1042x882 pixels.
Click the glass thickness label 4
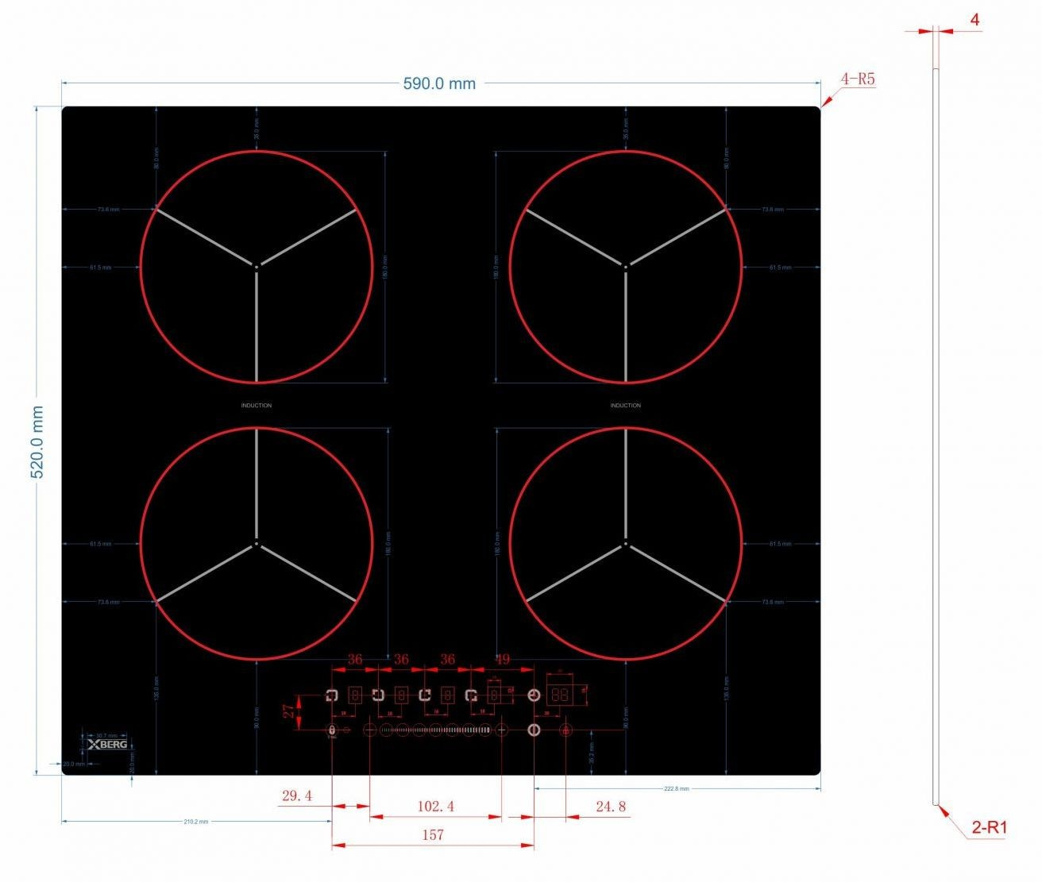pyautogui.click(x=974, y=20)
